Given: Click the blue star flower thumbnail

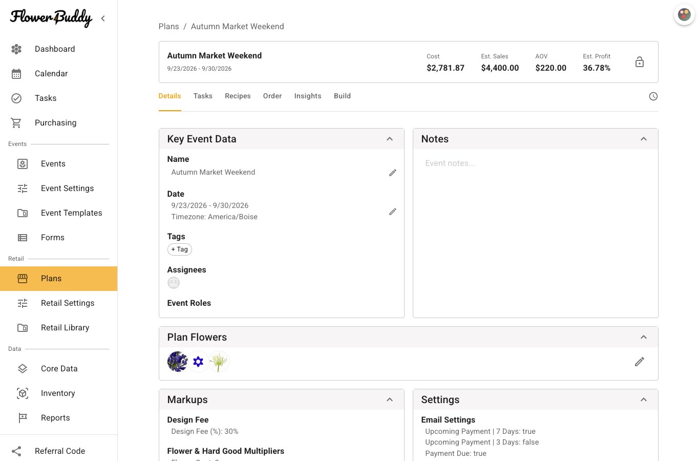Looking at the screenshot, I should pyautogui.click(x=198, y=362).
